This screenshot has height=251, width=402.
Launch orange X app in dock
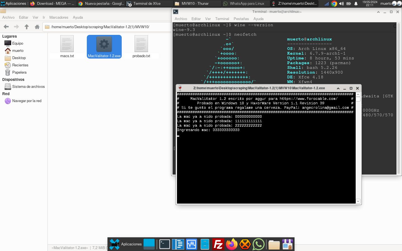(x=245, y=244)
